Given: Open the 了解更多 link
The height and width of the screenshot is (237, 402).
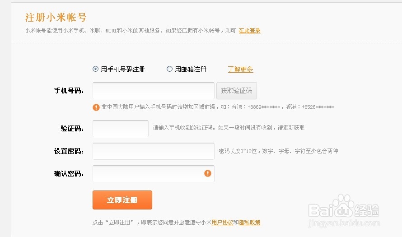Looking at the screenshot, I should pos(240,70).
